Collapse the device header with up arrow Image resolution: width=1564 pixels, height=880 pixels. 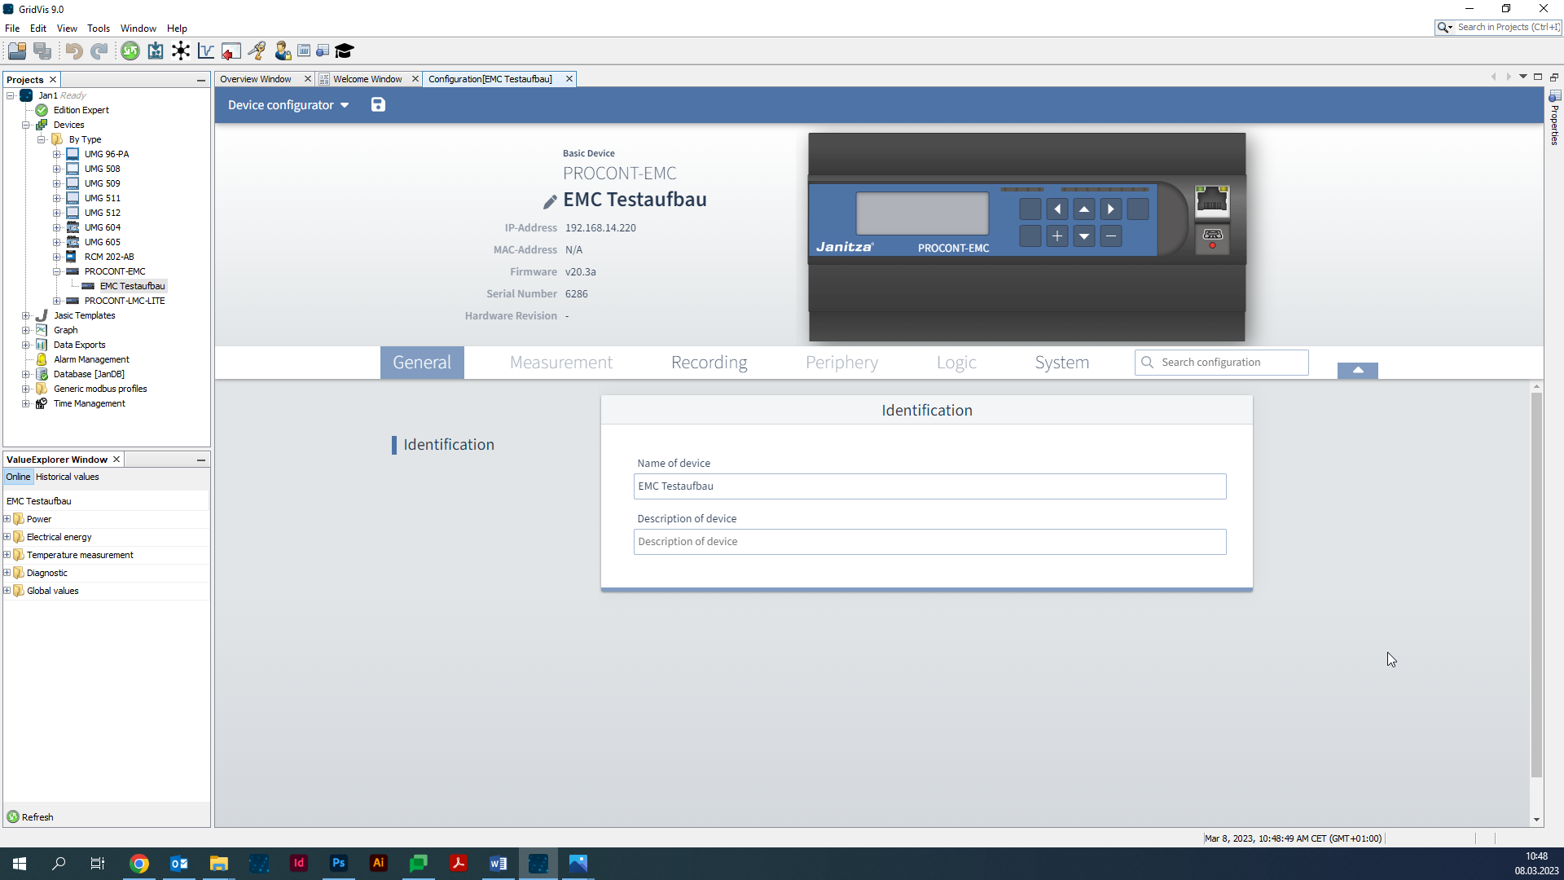pos(1358,370)
